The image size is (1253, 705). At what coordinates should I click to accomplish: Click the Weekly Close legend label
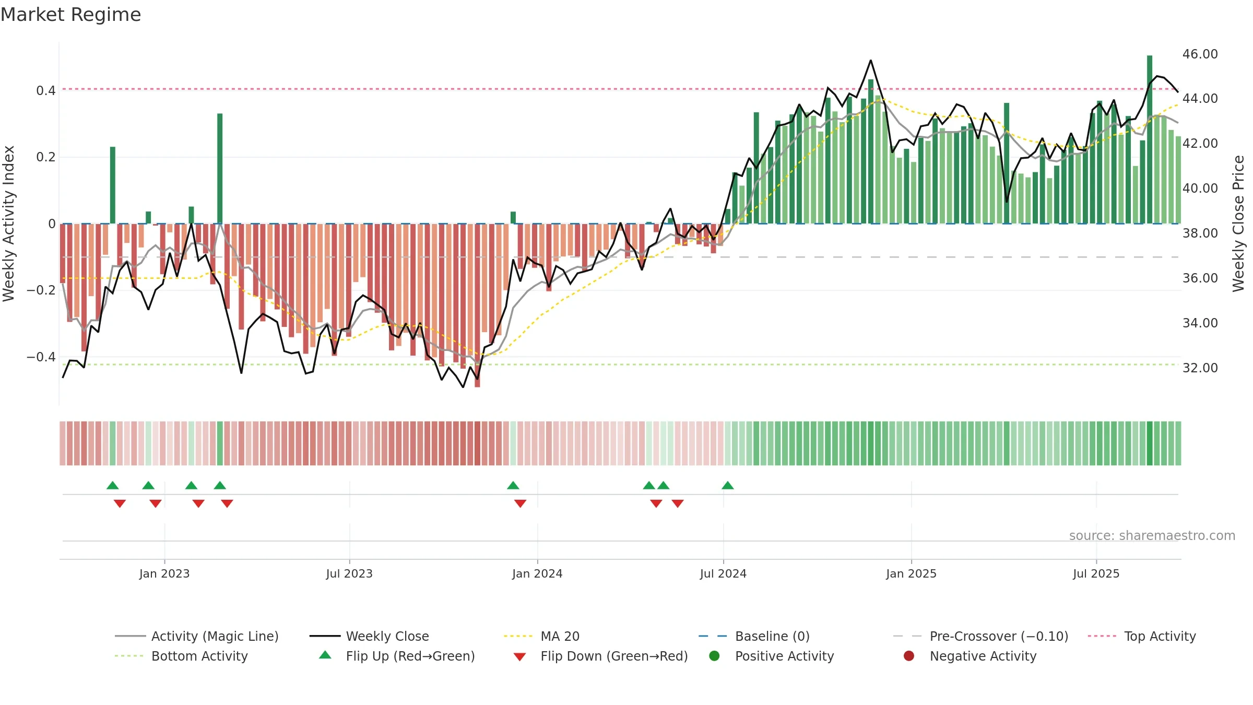click(387, 636)
